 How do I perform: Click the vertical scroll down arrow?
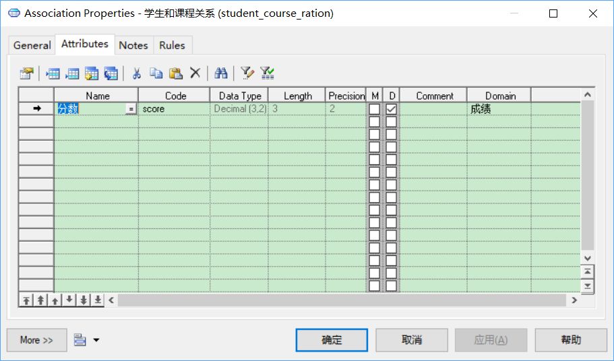click(x=587, y=258)
